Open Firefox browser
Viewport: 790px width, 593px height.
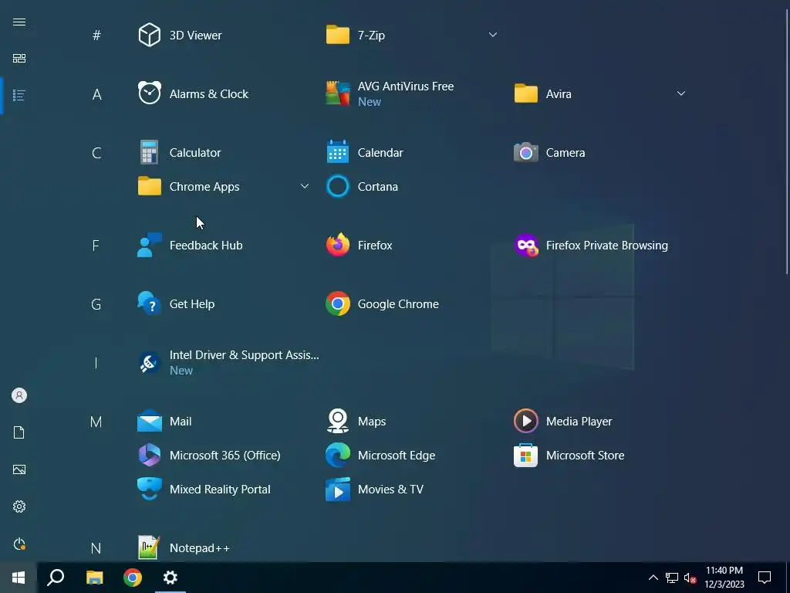pos(360,245)
